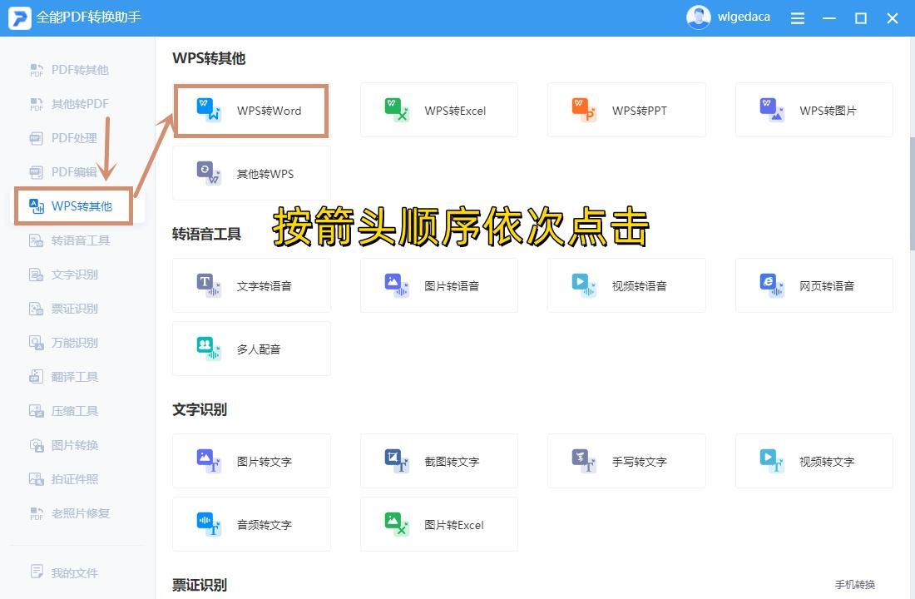The height and width of the screenshot is (599, 915).
Task: Click the 文字识别 section heading
Action: (200, 410)
